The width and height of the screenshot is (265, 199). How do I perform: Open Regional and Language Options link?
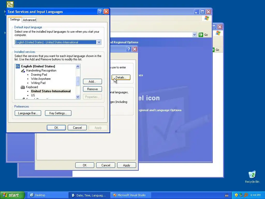(x=160, y=110)
